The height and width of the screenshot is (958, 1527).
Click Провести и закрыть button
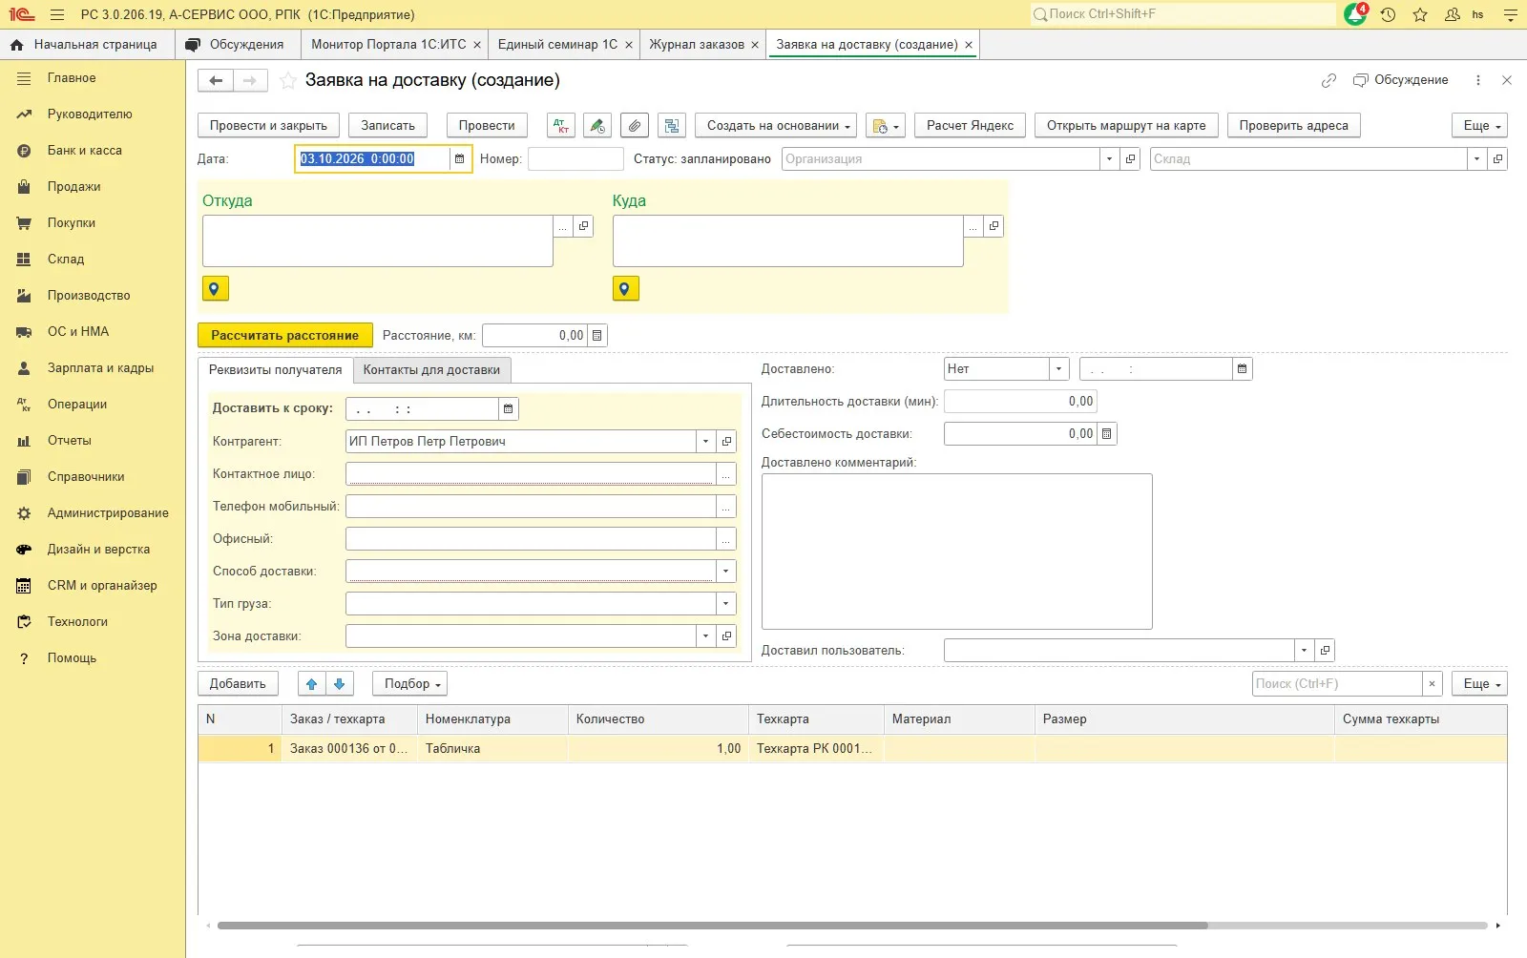pyautogui.click(x=268, y=126)
